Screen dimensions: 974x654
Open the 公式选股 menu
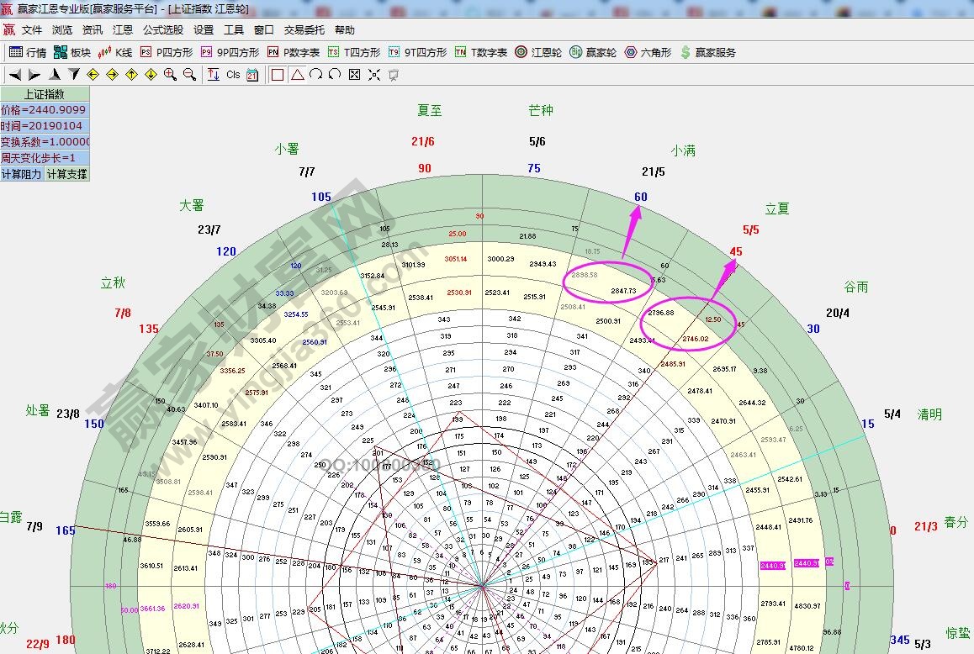[x=162, y=29]
